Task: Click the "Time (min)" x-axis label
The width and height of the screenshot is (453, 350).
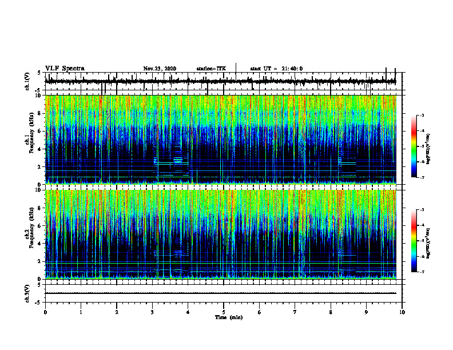Action: (229, 317)
